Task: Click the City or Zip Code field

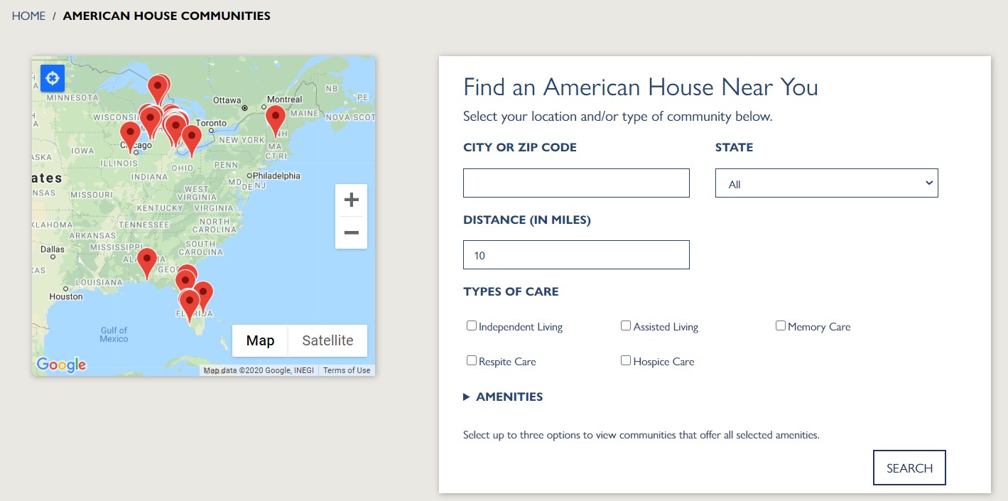Action: coord(576,183)
